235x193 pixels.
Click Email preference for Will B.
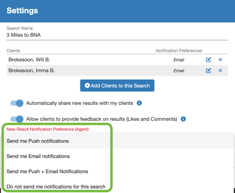pos(179,60)
